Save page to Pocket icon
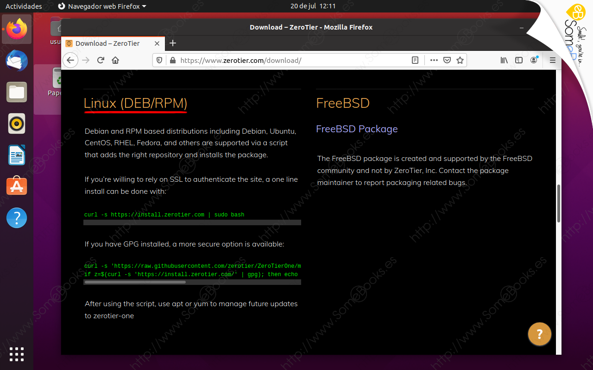The image size is (593, 370). tap(447, 60)
